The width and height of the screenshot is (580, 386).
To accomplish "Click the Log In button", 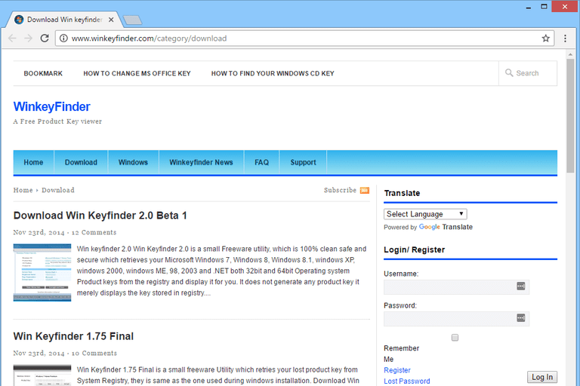I will click(542, 377).
